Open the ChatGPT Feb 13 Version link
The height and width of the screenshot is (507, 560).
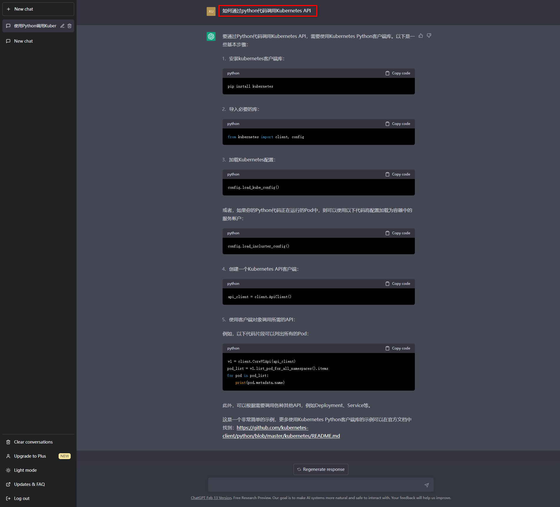click(x=211, y=498)
